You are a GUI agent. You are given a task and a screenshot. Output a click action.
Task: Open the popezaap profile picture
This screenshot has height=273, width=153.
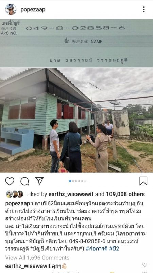click(11, 10)
